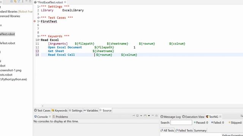Select the Failed Tests tab in TestNG

coord(184,130)
